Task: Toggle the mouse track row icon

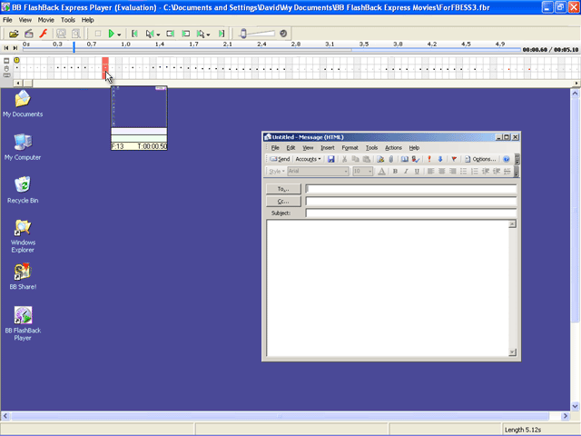Action: pyautogui.click(x=6, y=68)
